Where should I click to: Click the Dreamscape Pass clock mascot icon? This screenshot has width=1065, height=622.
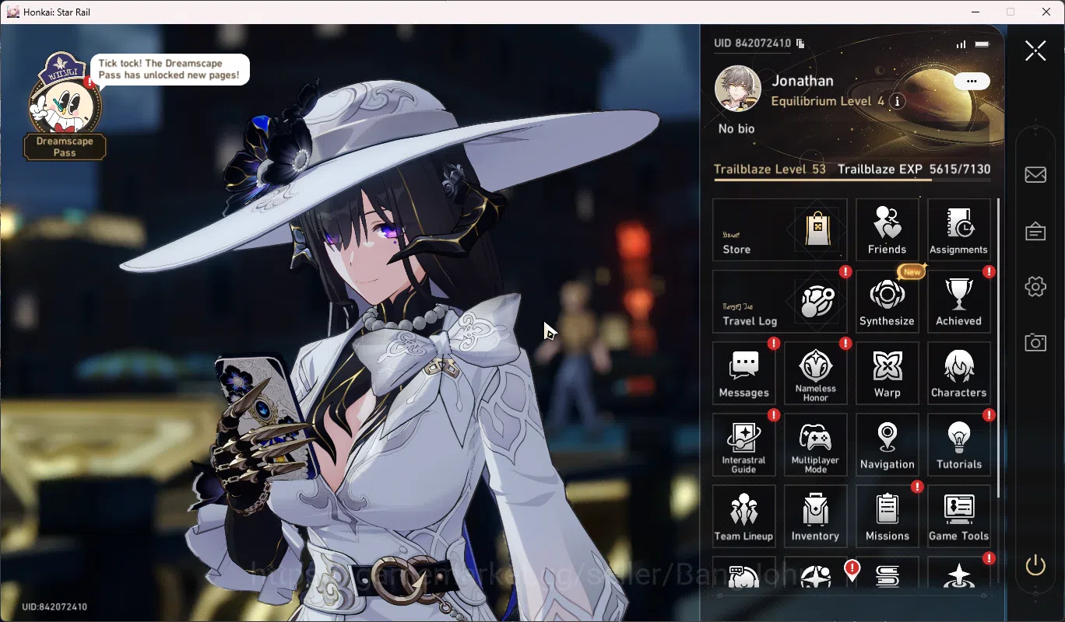[65, 94]
